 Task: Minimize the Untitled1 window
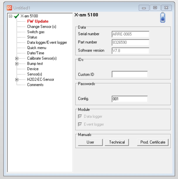[x=144, y=8]
